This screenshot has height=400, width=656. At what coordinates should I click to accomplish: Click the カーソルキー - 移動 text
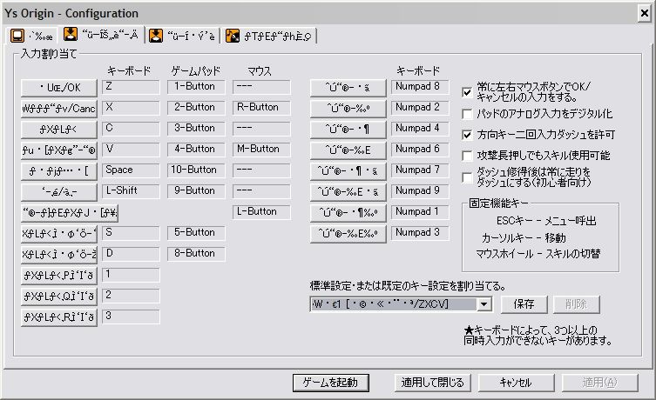[x=524, y=238]
